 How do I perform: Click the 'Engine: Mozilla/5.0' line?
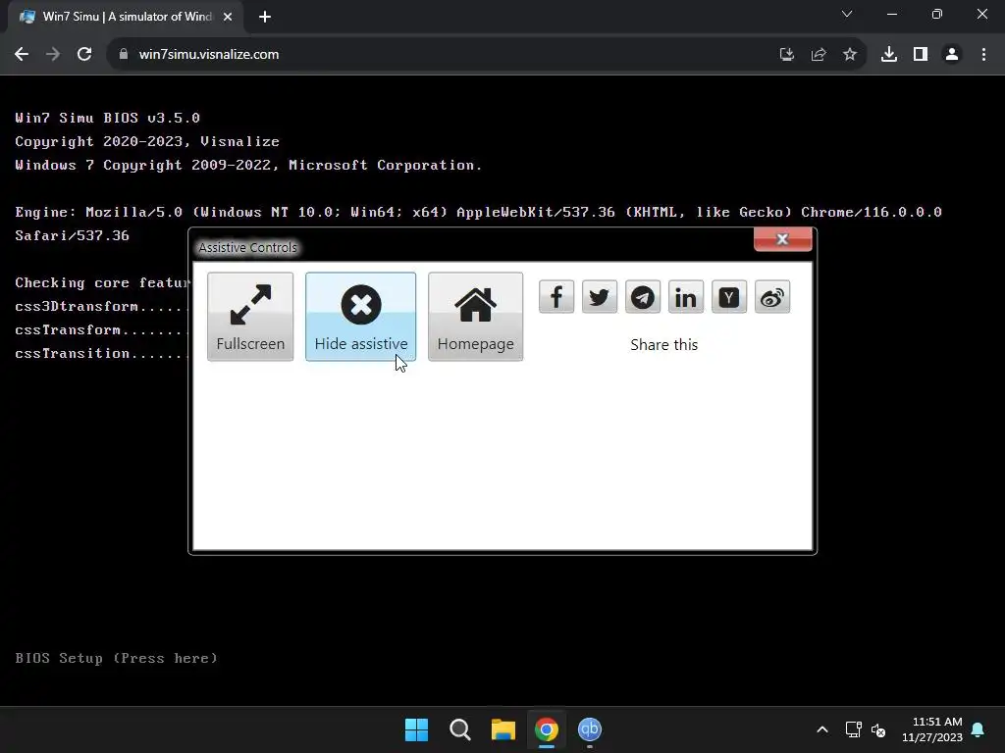[x=478, y=212]
